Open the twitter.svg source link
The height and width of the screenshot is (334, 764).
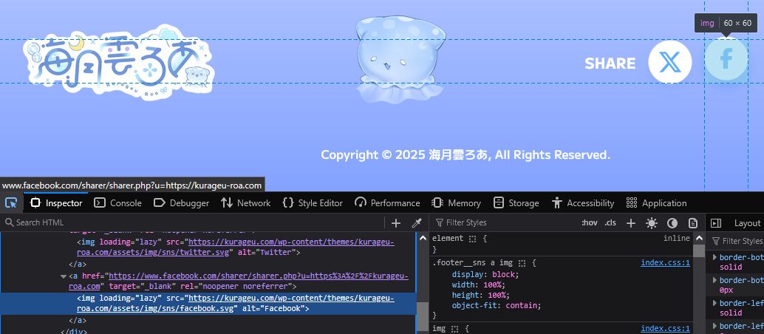(x=236, y=248)
